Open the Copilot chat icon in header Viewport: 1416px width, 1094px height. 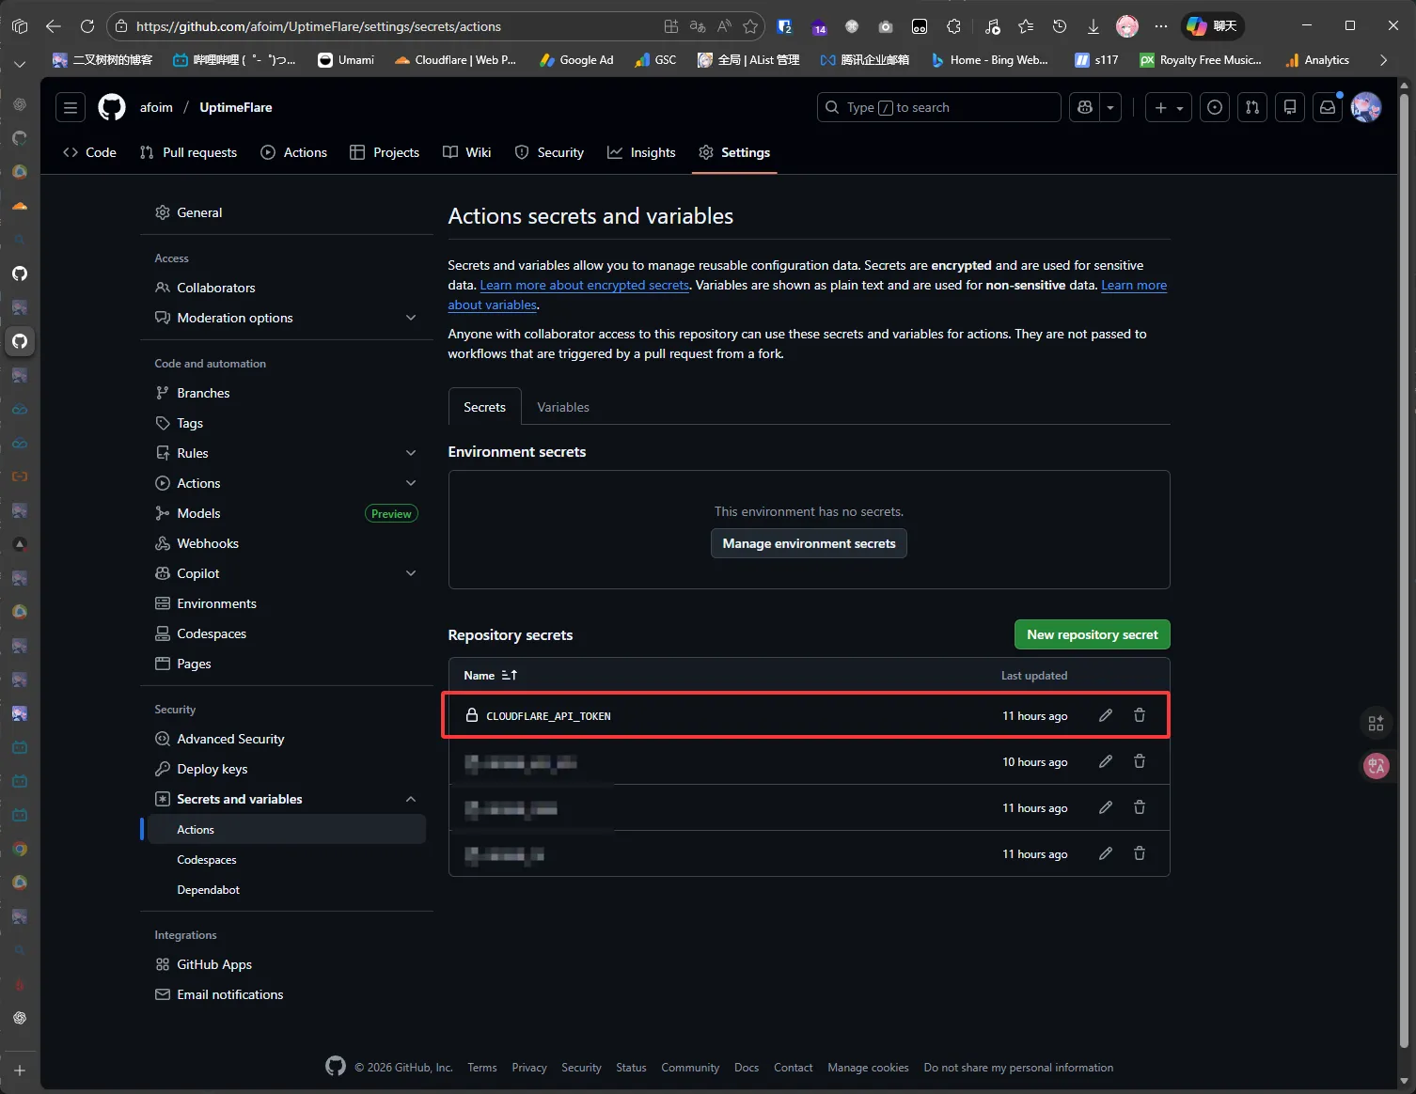point(1085,107)
